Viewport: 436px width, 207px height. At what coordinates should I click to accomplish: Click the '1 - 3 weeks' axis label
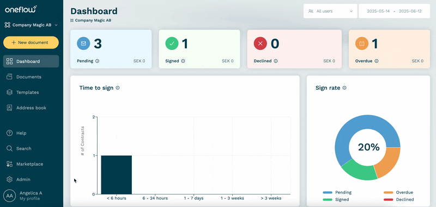coord(232,198)
